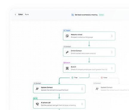Image resolution: width=129 pixels, height=110 pixels.
Task: Click the Website visited cursor icon
Action: 67,36
